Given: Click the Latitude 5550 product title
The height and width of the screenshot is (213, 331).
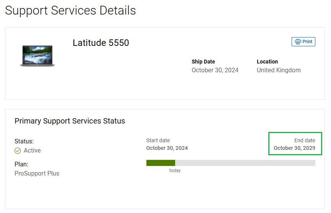Looking at the screenshot, I should (101, 43).
